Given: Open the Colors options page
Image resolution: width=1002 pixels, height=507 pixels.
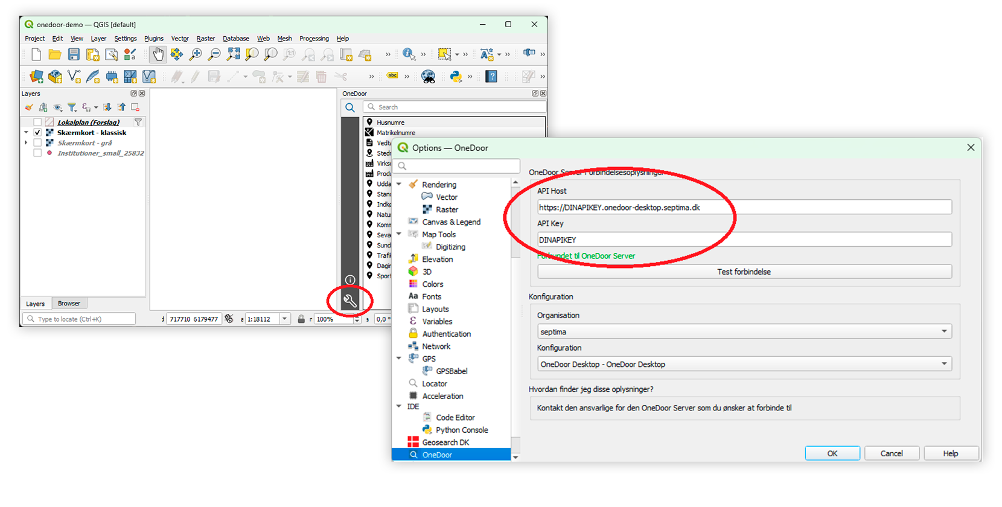Looking at the screenshot, I should point(432,284).
